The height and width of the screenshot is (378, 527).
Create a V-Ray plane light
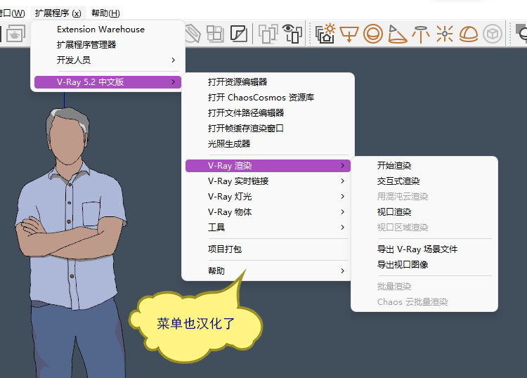349,34
